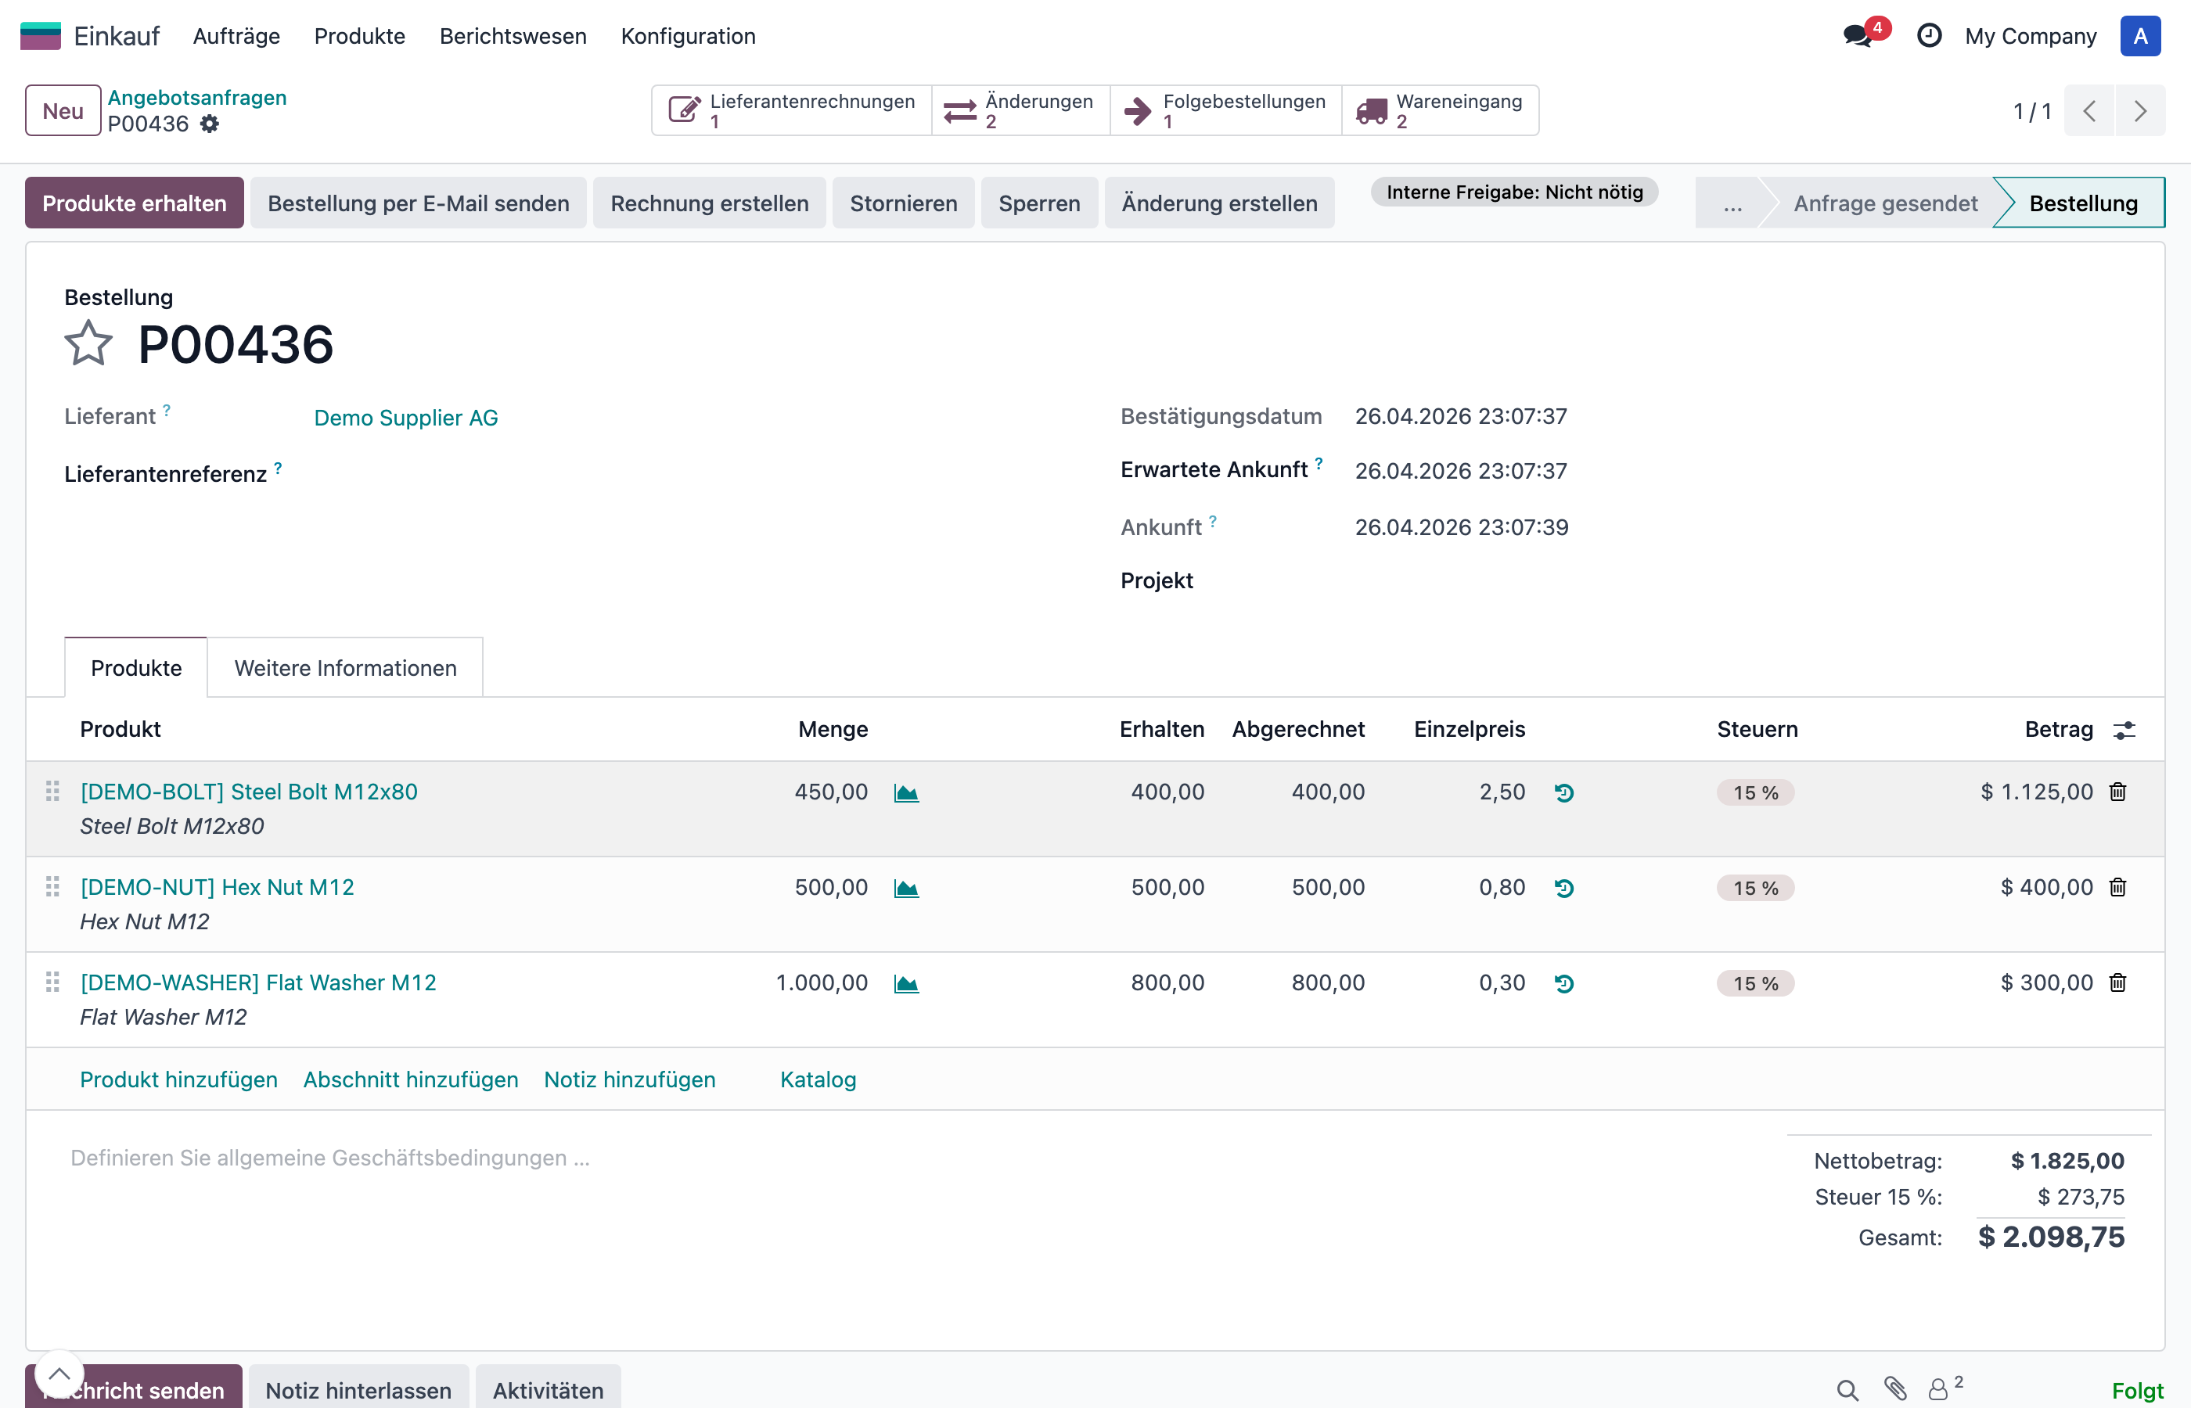The image size is (2191, 1408).
Task: Open price history icon for Steel Bolt line
Action: (x=1563, y=792)
